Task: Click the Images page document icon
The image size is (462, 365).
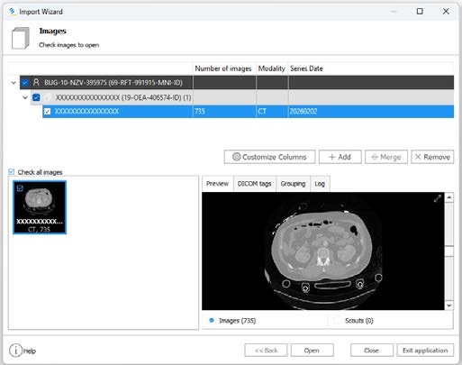Action: point(21,38)
